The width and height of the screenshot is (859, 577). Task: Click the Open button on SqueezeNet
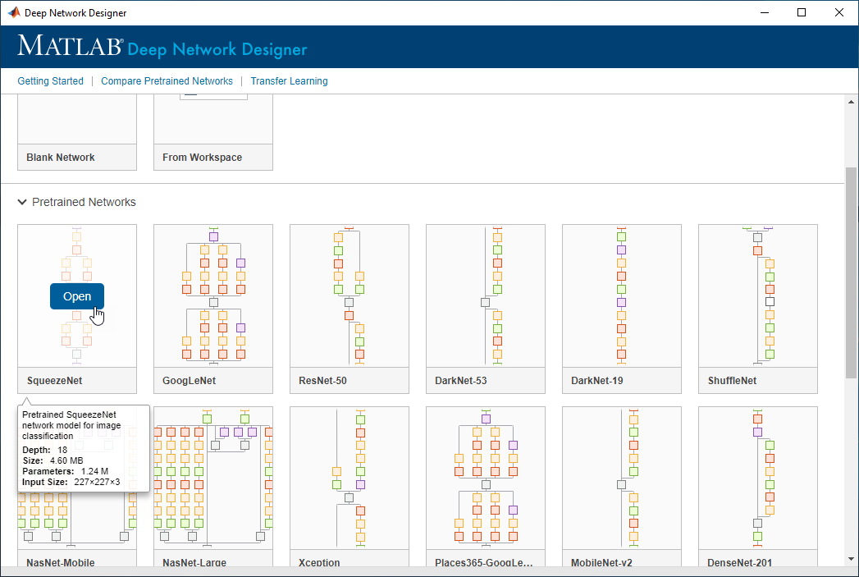[77, 296]
